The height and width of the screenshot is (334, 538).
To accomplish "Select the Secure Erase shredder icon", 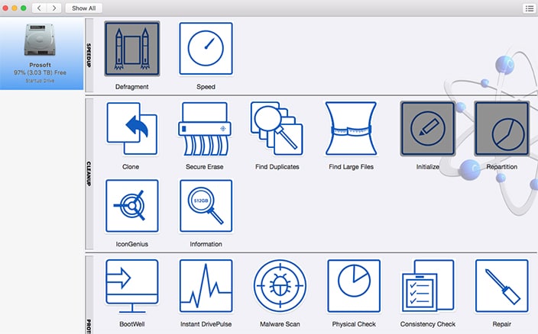I will point(205,129).
